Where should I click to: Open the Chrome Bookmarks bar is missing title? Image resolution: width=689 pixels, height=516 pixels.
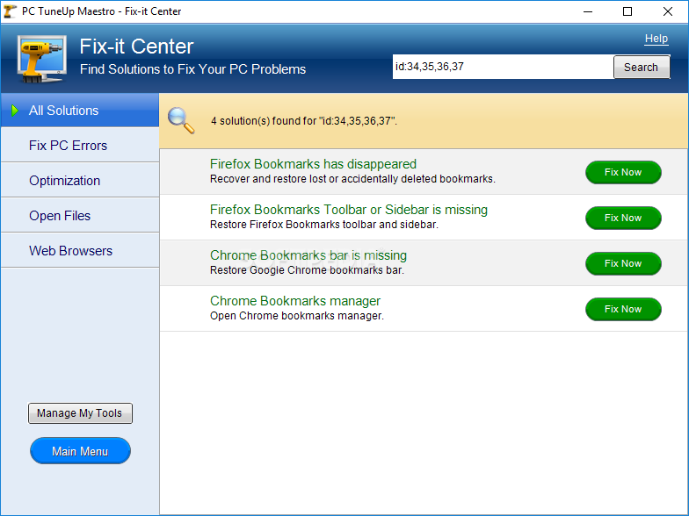pos(308,255)
